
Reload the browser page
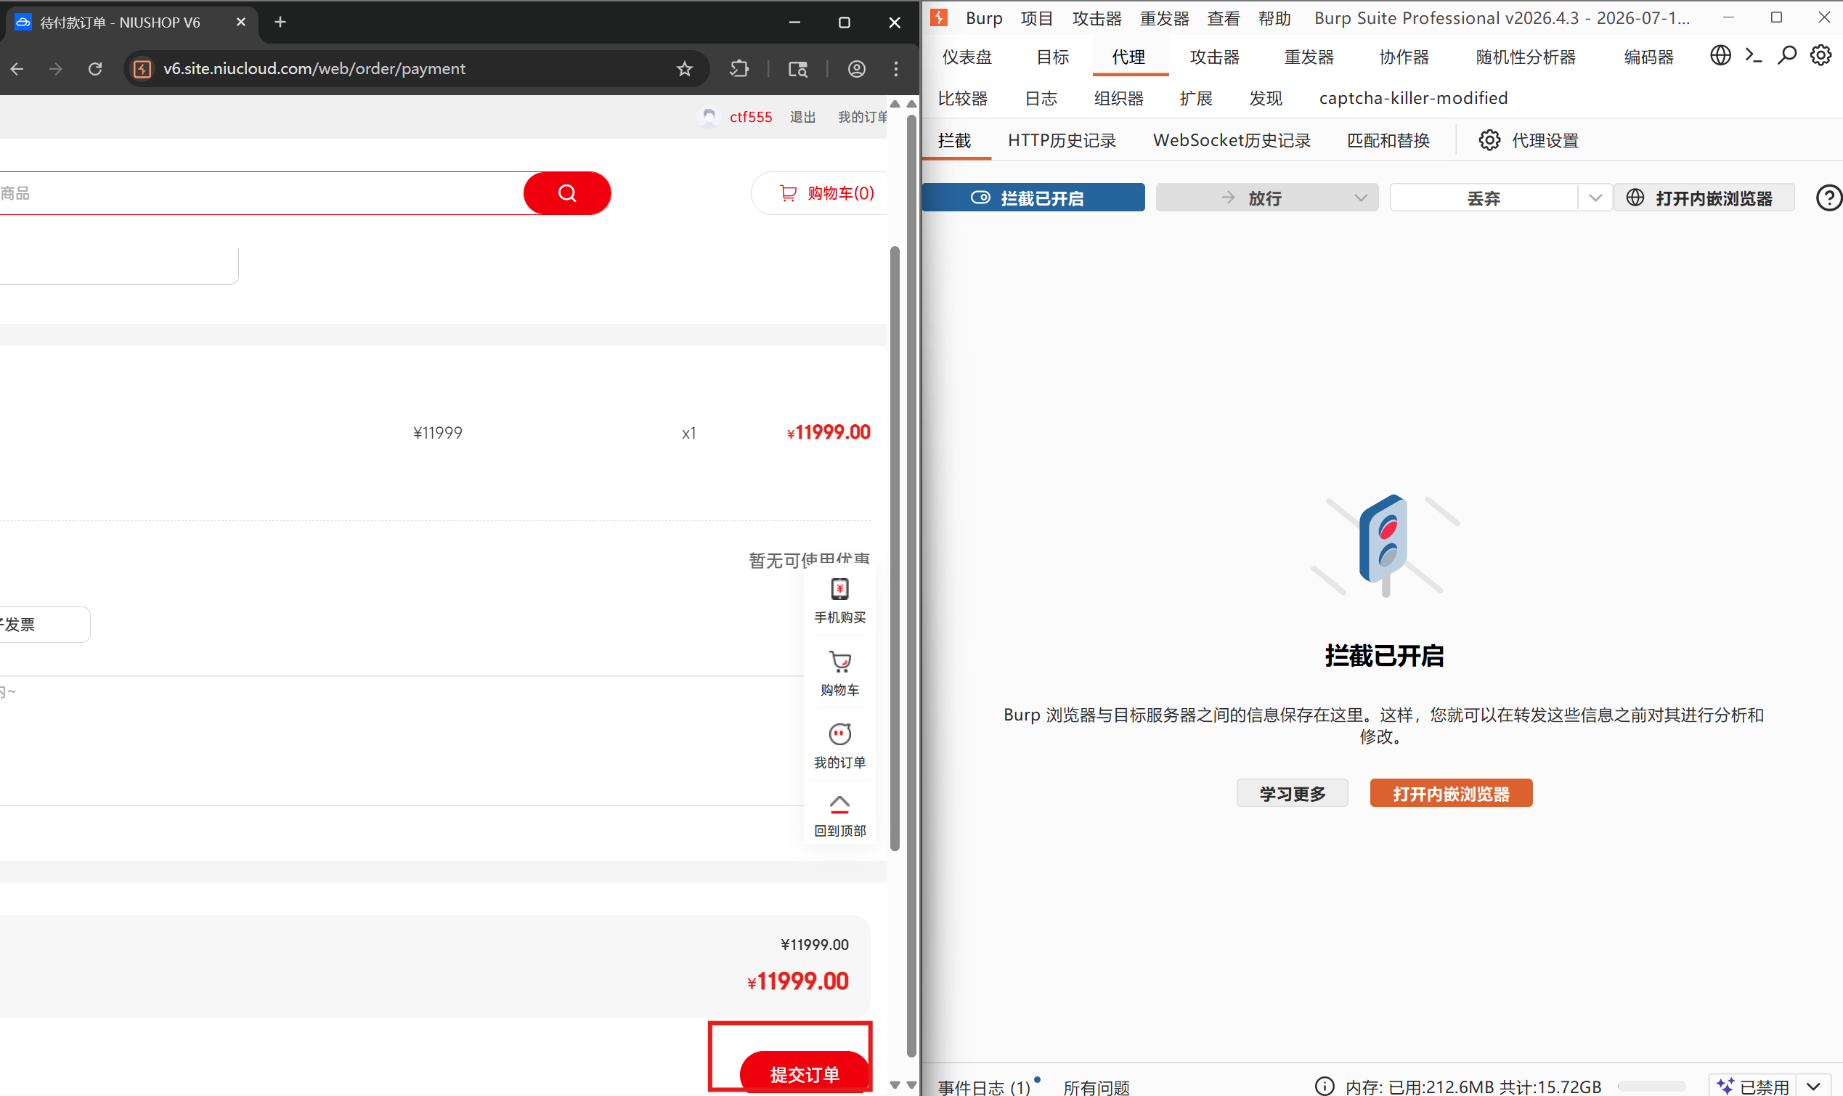[x=95, y=69]
